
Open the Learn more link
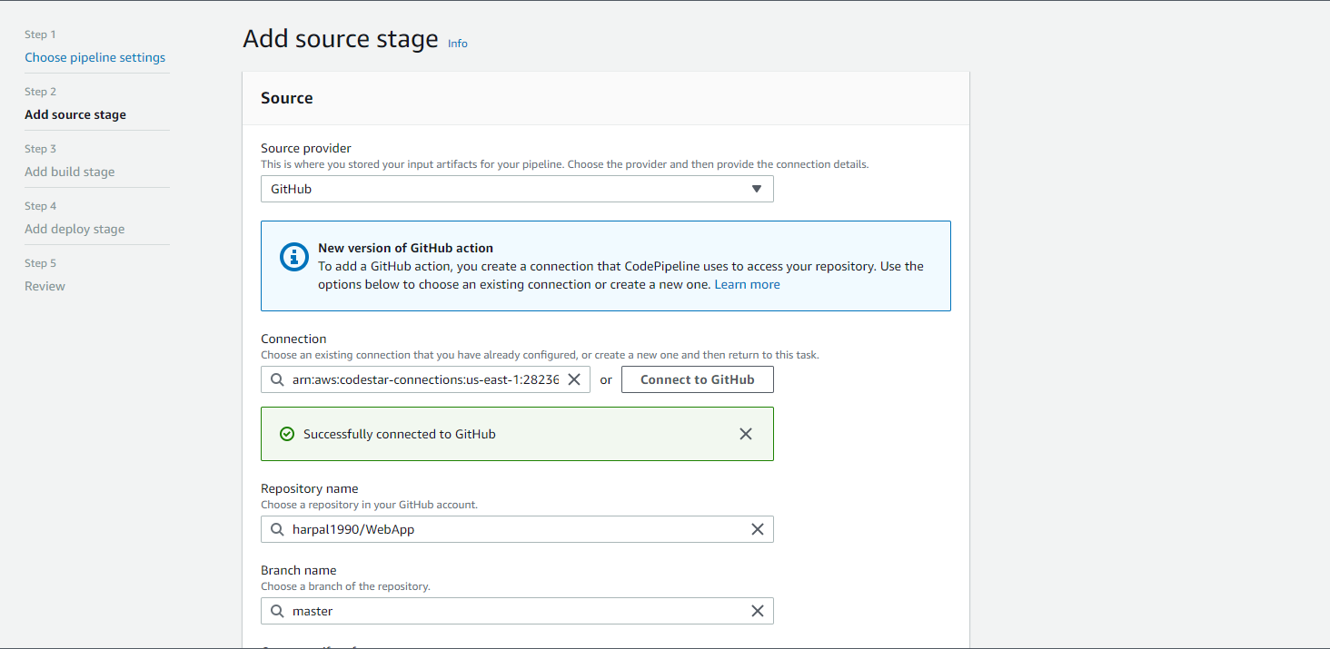coord(748,284)
